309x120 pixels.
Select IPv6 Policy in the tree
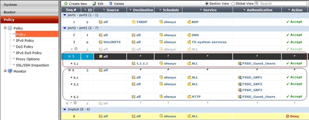coord(25,40)
